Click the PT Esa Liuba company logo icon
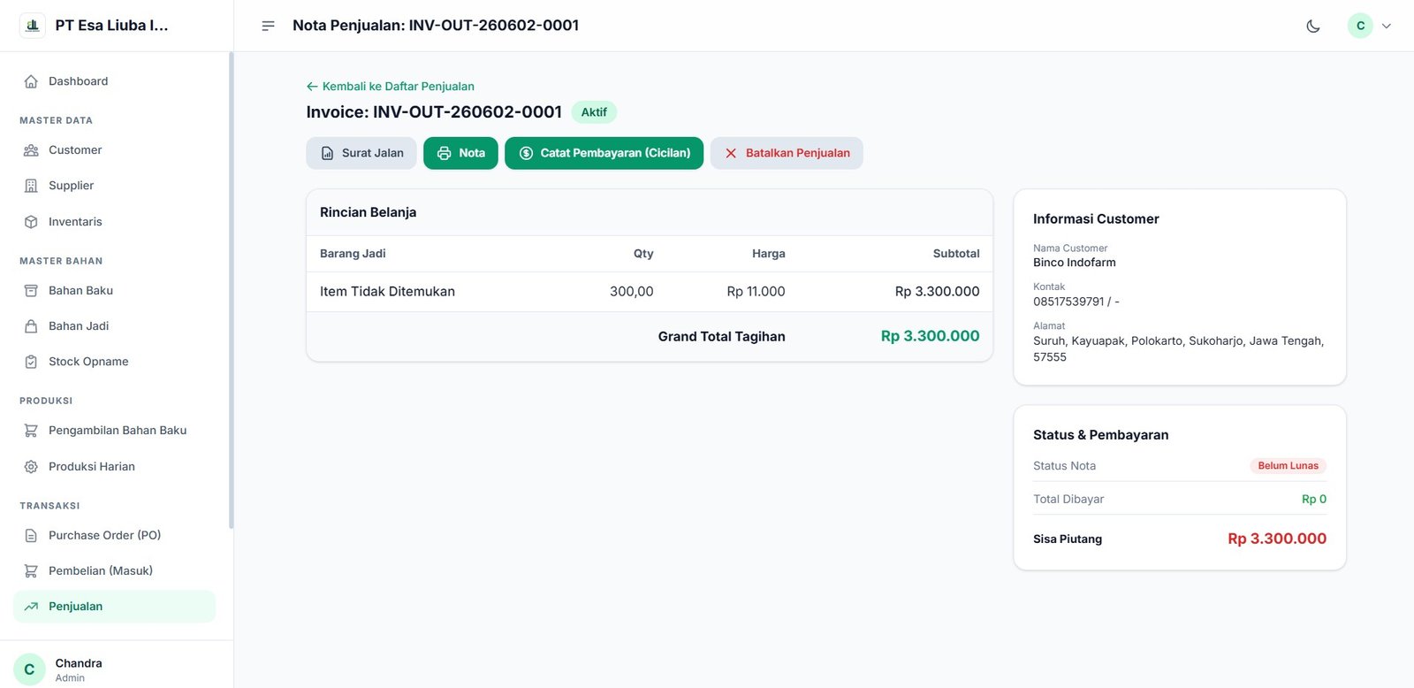The width and height of the screenshot is (1414, 688). click(33, 26)
